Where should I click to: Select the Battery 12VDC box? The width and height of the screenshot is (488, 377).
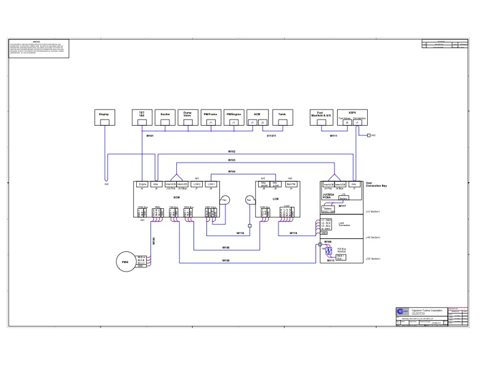tap(328, 209)
